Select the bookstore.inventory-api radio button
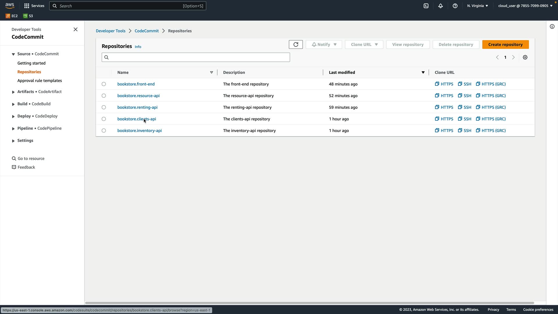Viewport: 558px width, 314px height. (x=104, y=131)
